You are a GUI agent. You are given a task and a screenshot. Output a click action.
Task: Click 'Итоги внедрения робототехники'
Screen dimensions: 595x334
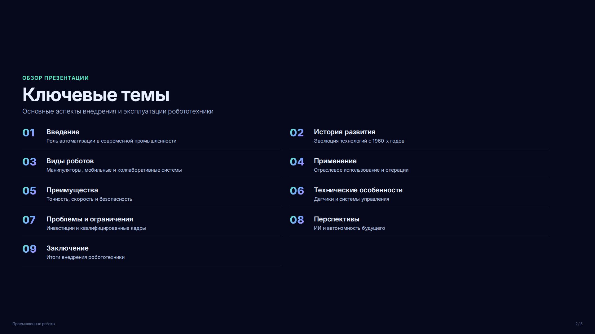click(x=86, y=257)
